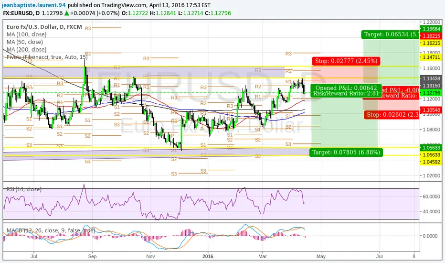The height and width of the screenshot is (263, 445).
Task: Click the May label on time axis
Action: coord(321,256)
